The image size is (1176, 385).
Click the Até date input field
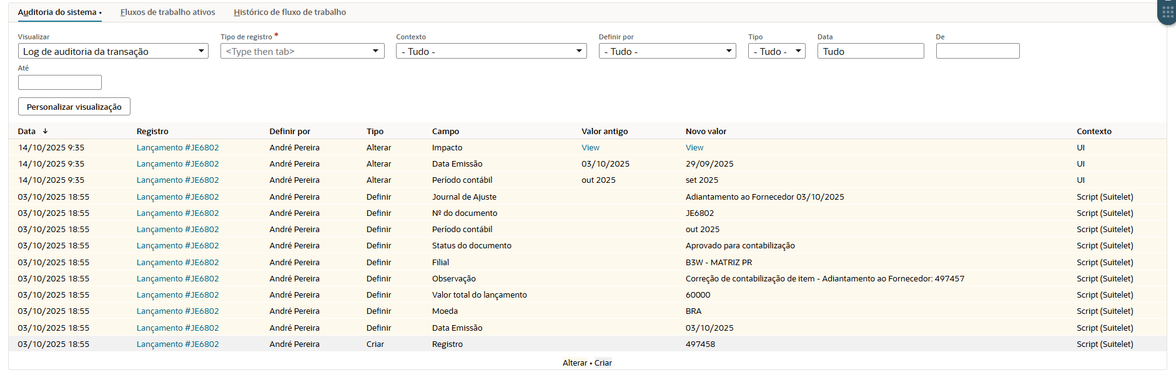tap(60, 82)
